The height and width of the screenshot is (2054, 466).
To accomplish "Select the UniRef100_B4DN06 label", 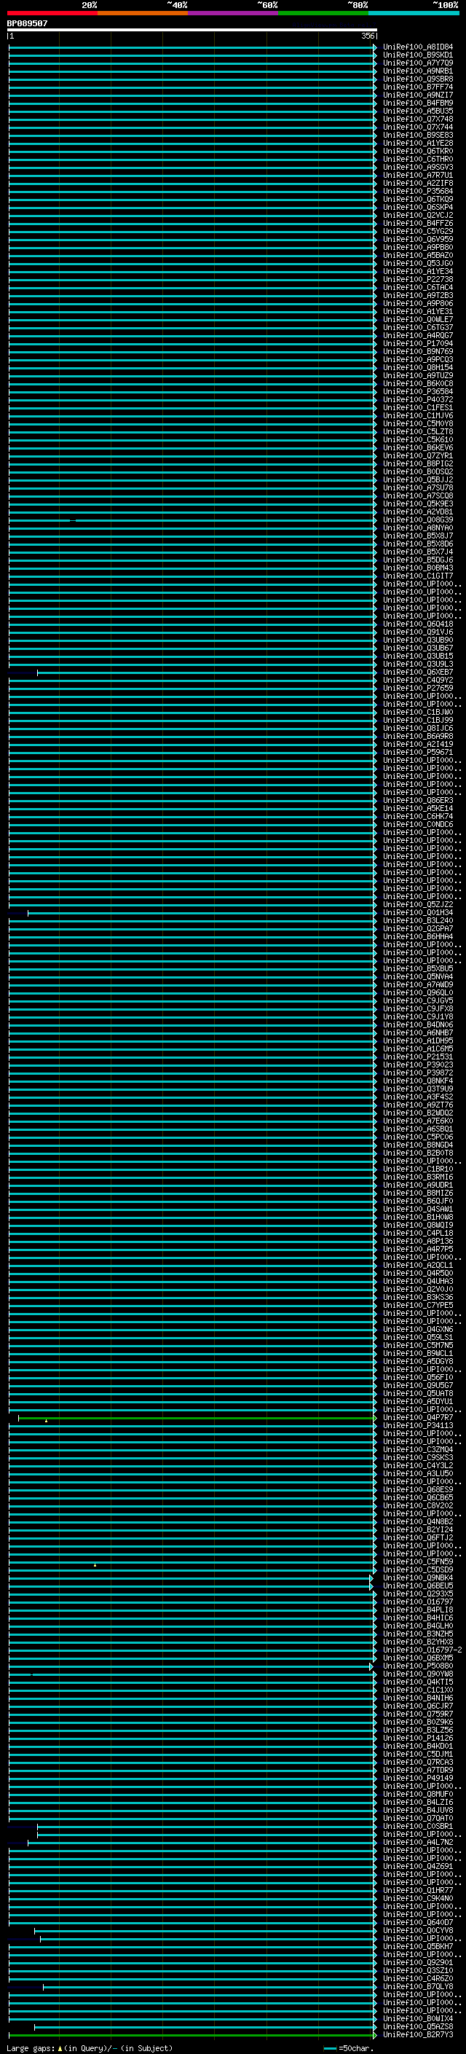I will tap(417, 1024).
